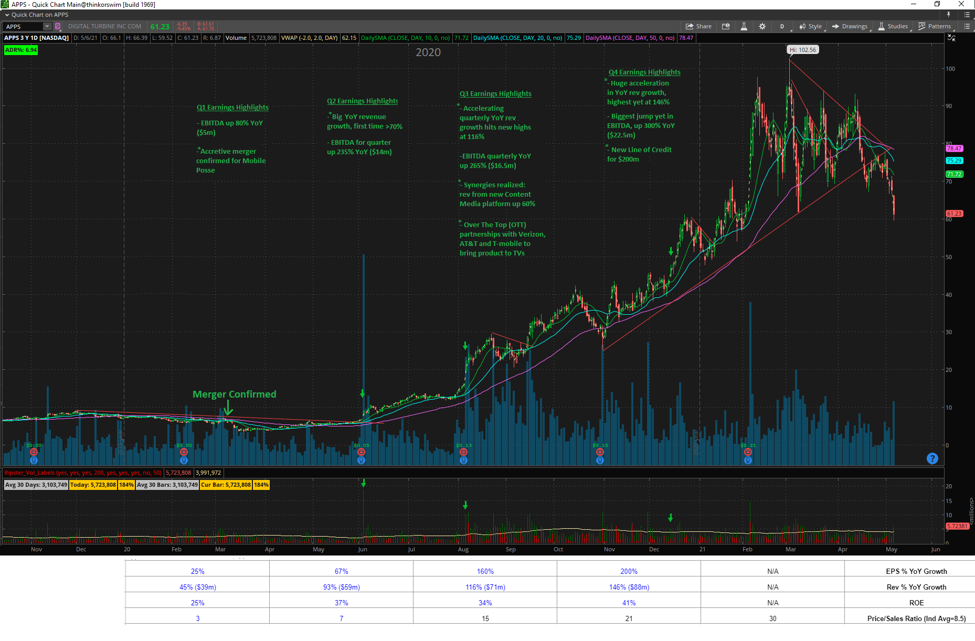The width and height of the screenshot is (975, 641).
Task: Click the purple link number 9 icon
Action: (x=58, y=26)
